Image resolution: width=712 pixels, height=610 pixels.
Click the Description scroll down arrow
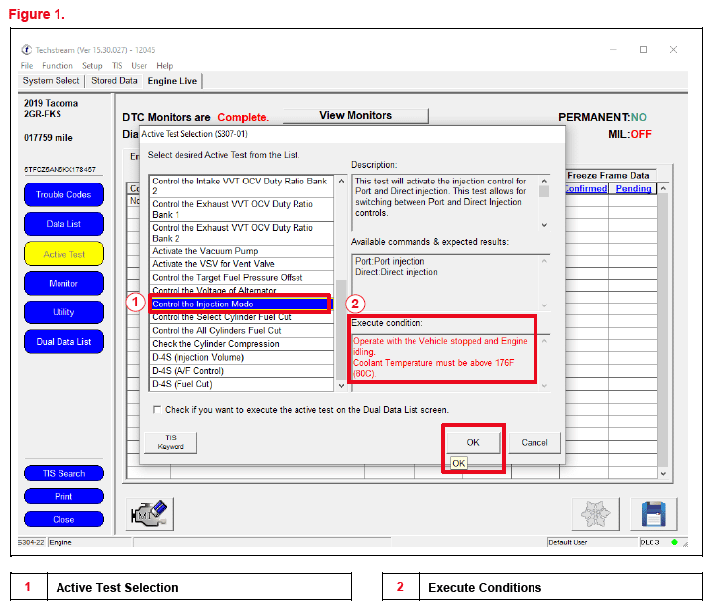tap(544, 225)
